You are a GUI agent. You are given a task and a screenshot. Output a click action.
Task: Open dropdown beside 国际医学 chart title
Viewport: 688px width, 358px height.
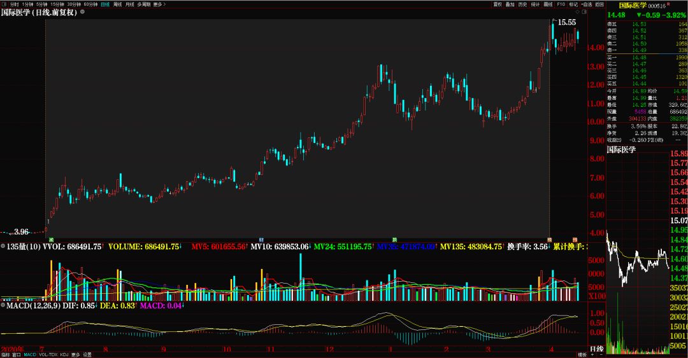pyautogui.click(x=82, y=12)
